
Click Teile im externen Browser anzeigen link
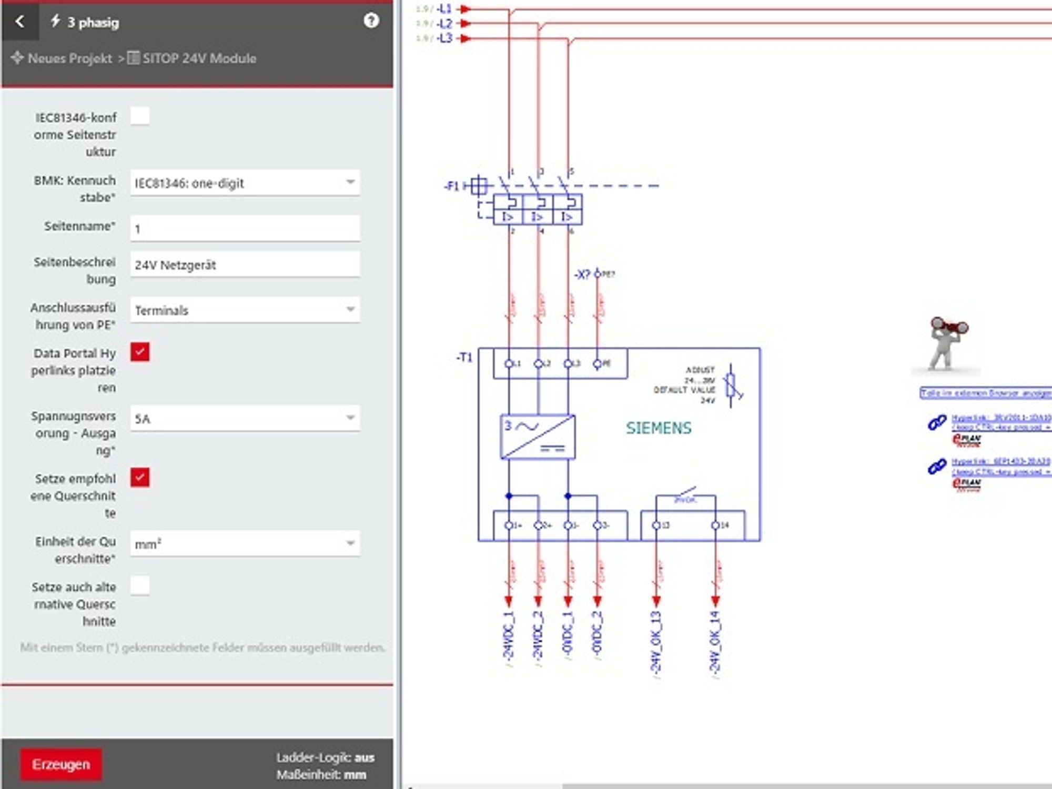click(x=986, y=393)
